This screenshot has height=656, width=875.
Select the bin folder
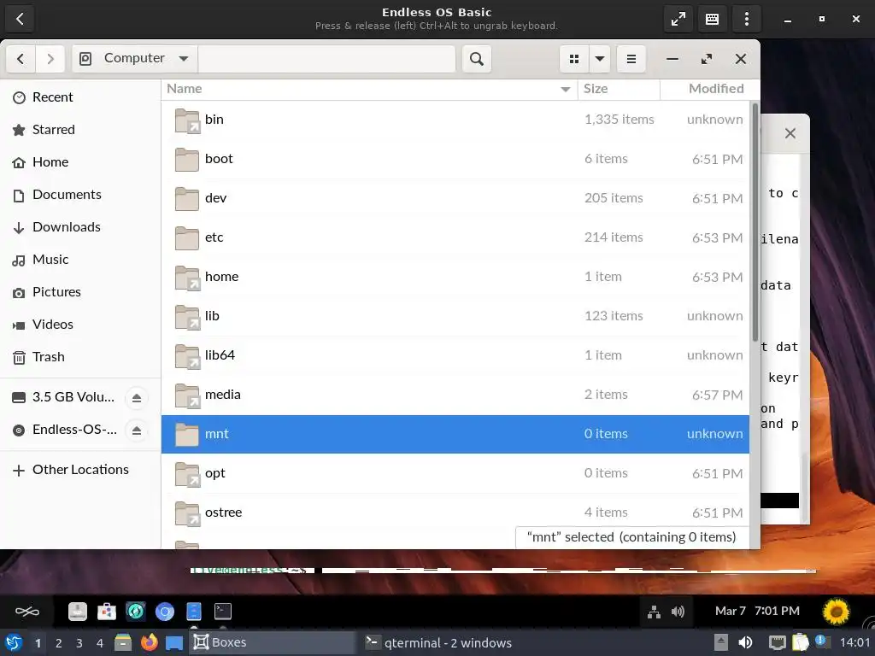click(455, 120)
